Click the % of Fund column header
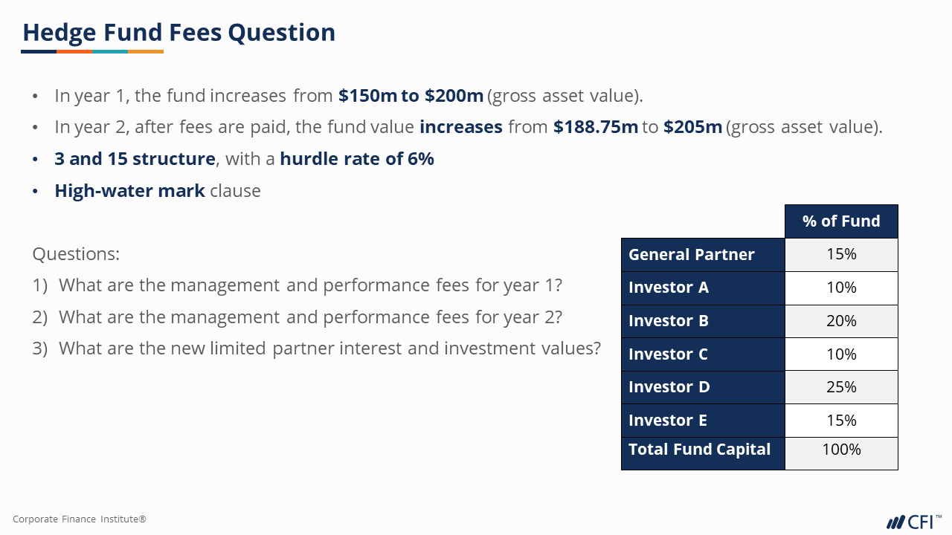Screen dimensions: 952x535 coord(841,221)
